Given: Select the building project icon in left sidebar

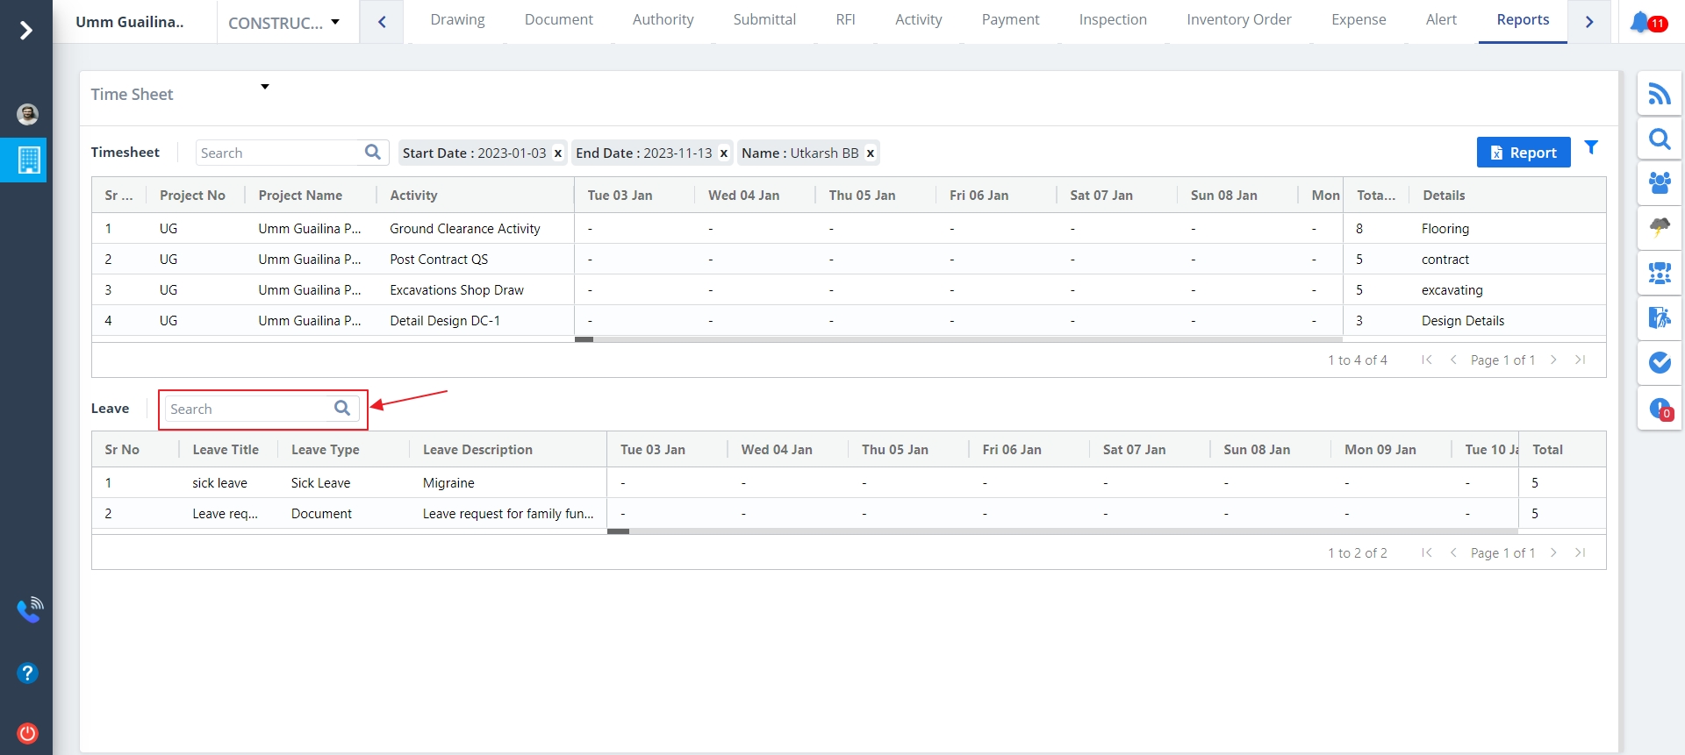Looking at the screenshot, I should point(28,160).
